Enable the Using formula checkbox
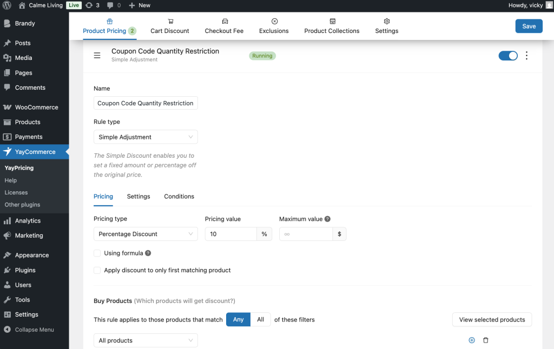This screenshot has height=349, width=554. [97, 253]
